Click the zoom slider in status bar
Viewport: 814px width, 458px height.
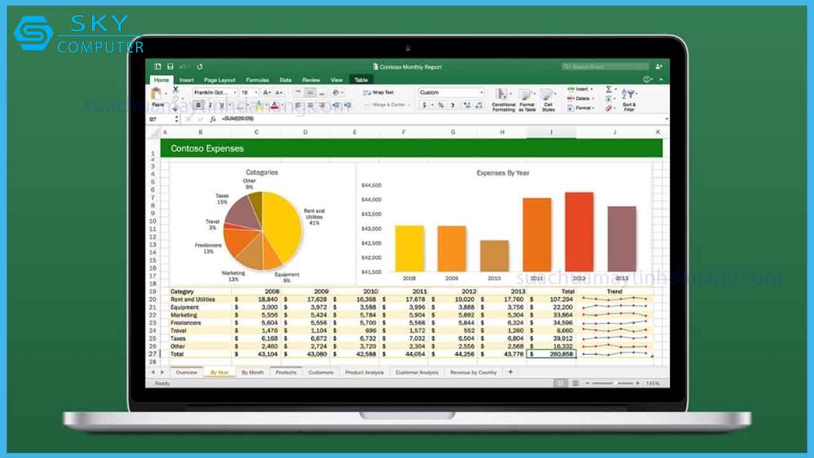pyautogui.click(x=614, y=384)
